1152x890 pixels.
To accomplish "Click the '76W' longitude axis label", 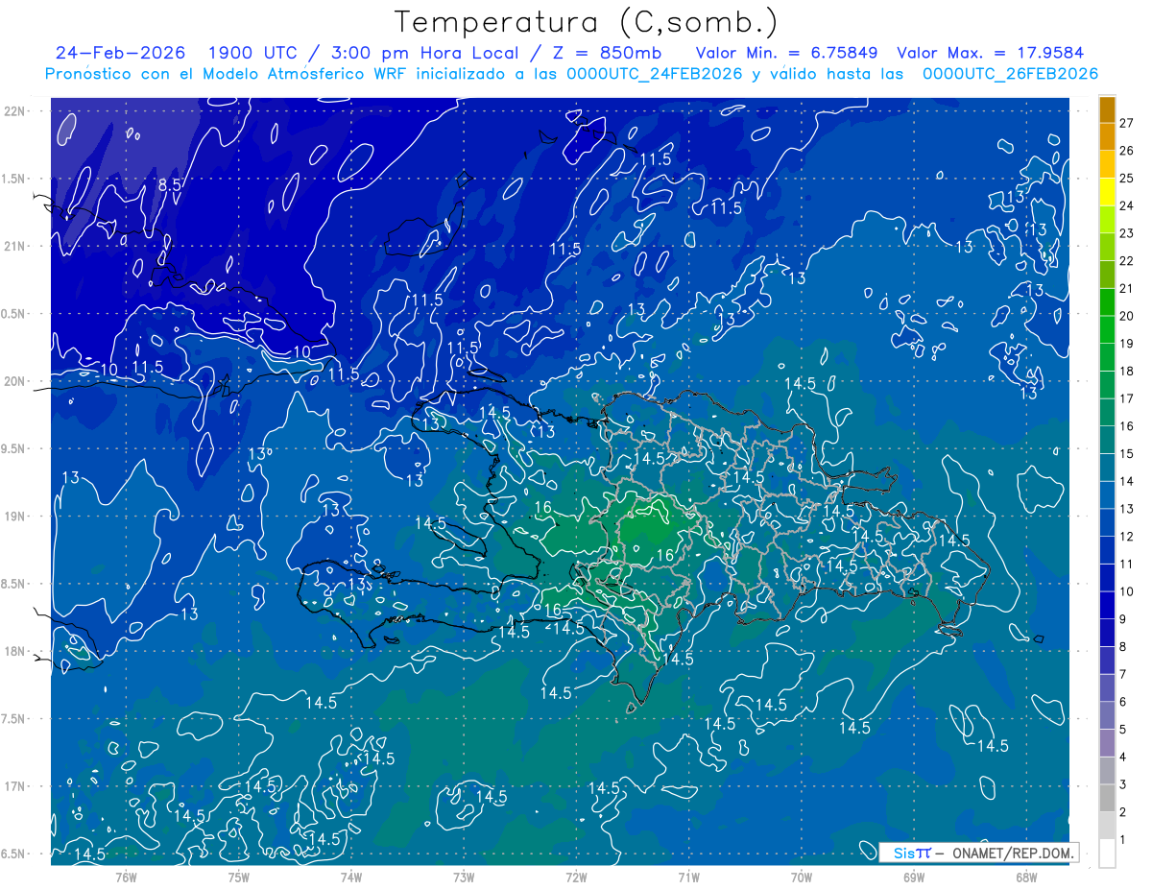I will click(x=126, y=876).
